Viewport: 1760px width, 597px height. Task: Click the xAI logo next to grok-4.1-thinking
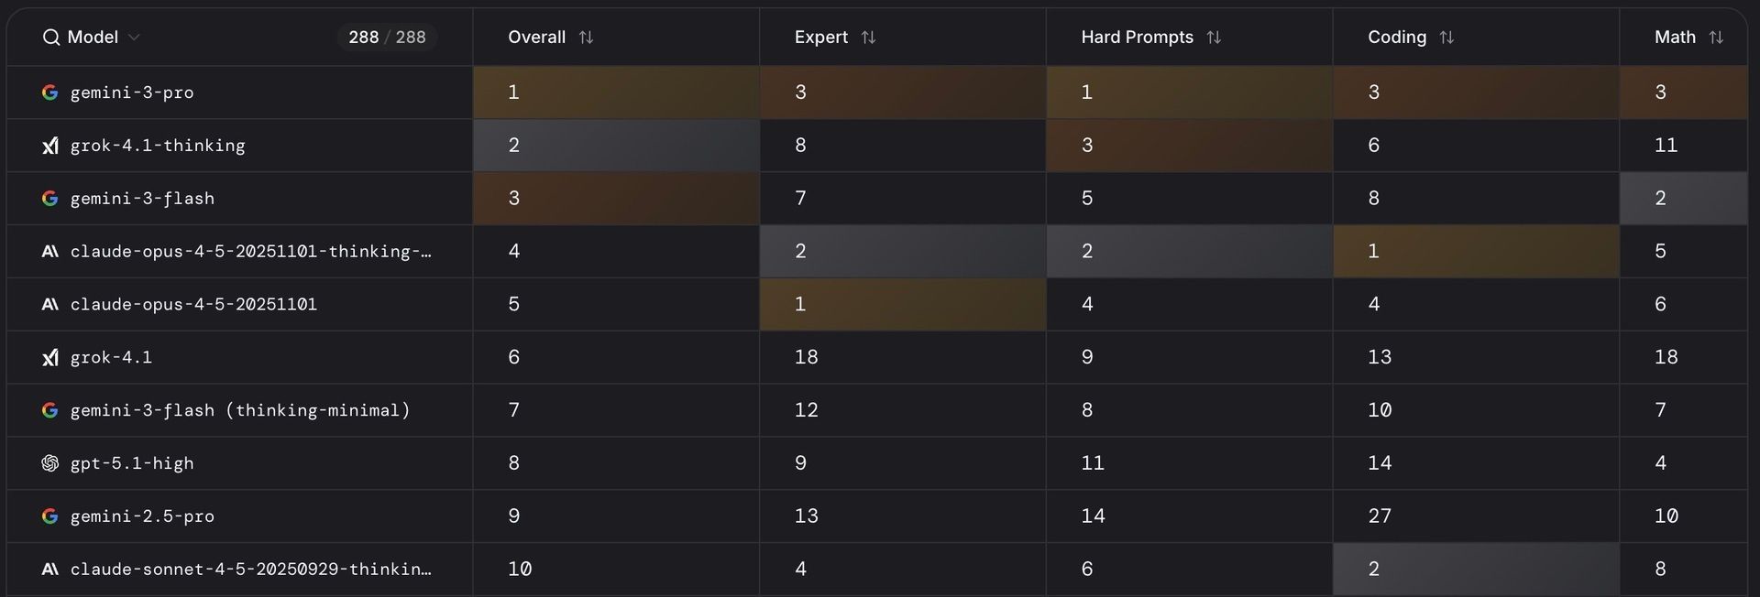[50, 146]
